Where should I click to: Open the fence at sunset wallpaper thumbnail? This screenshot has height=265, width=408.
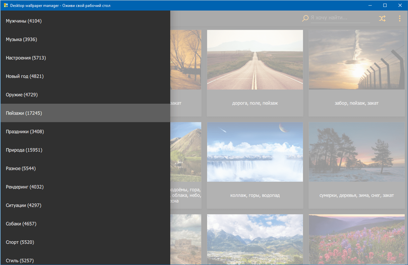[357, 60]
